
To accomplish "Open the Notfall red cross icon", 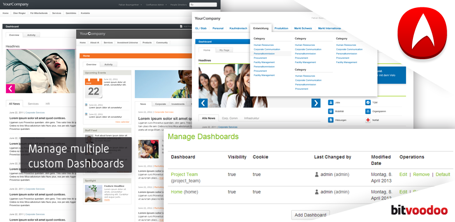I will pyautogui.click(x=368, y=120).
